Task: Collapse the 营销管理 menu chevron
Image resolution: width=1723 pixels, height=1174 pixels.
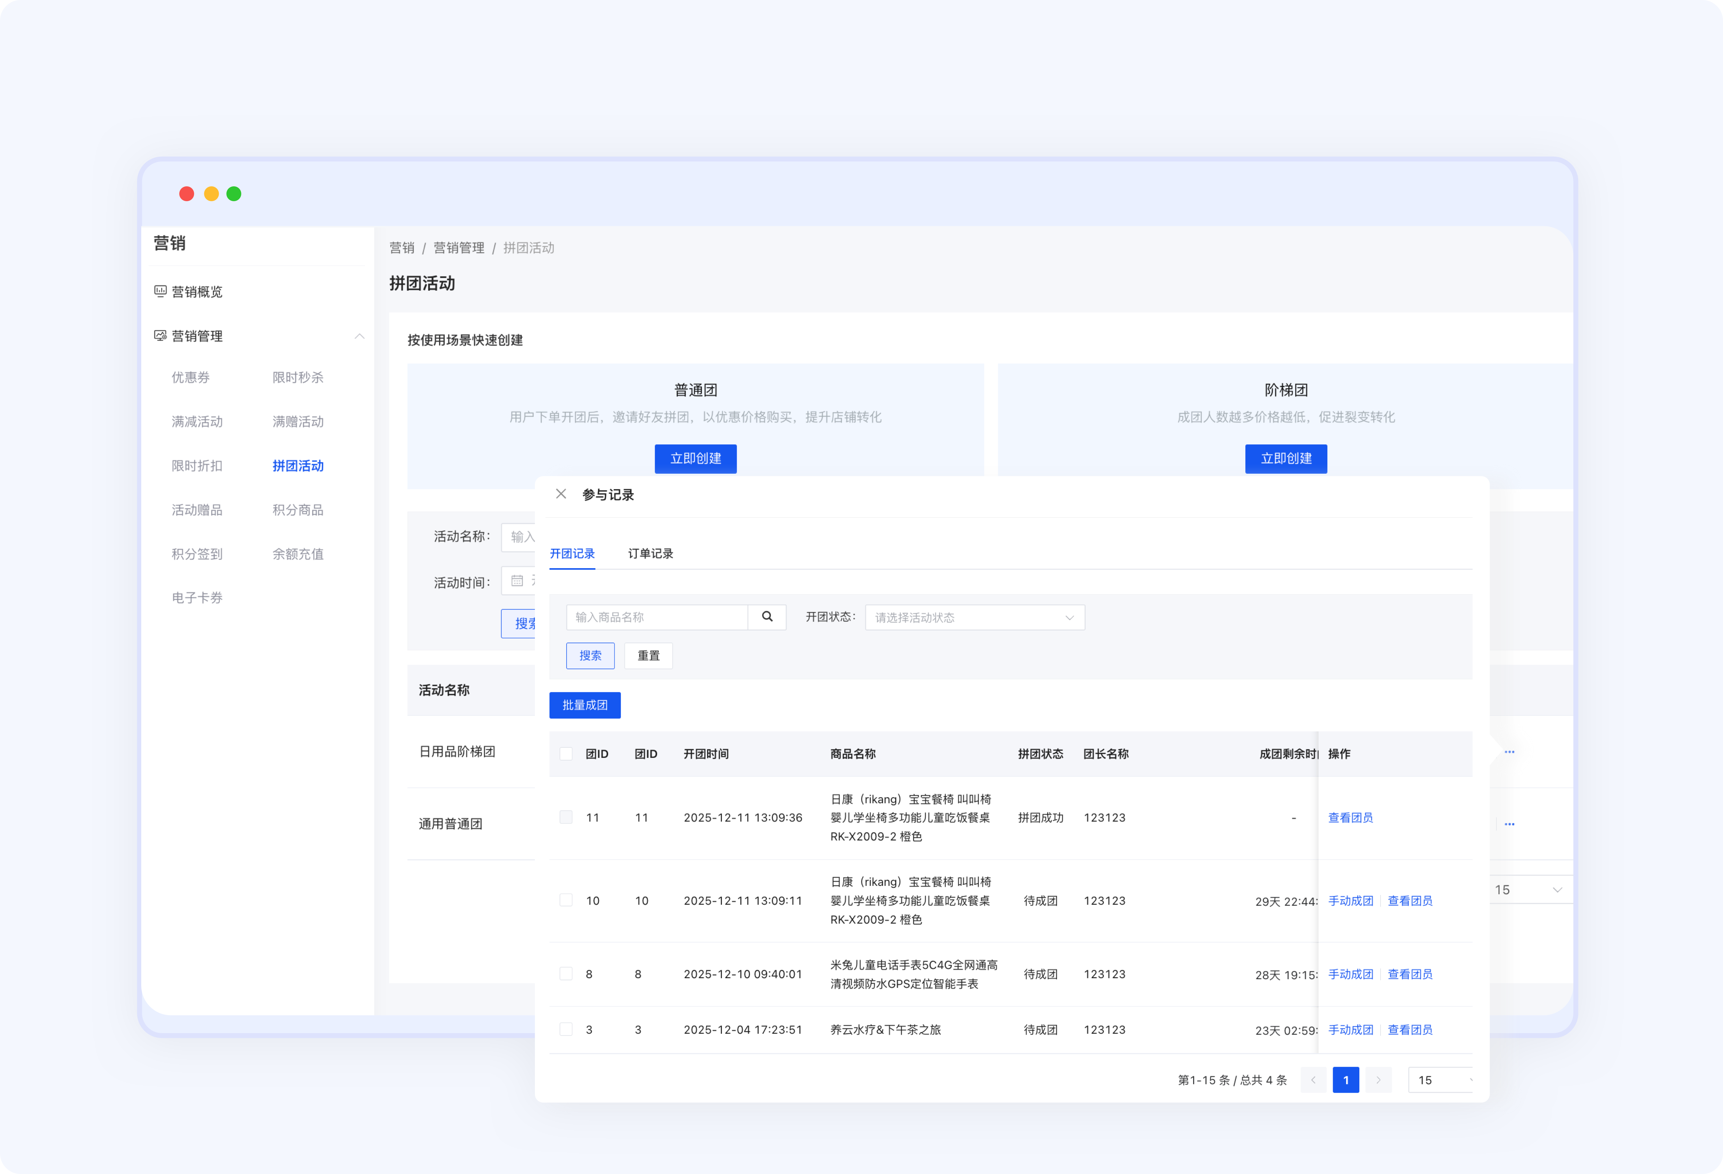Action: pos(360,337)
